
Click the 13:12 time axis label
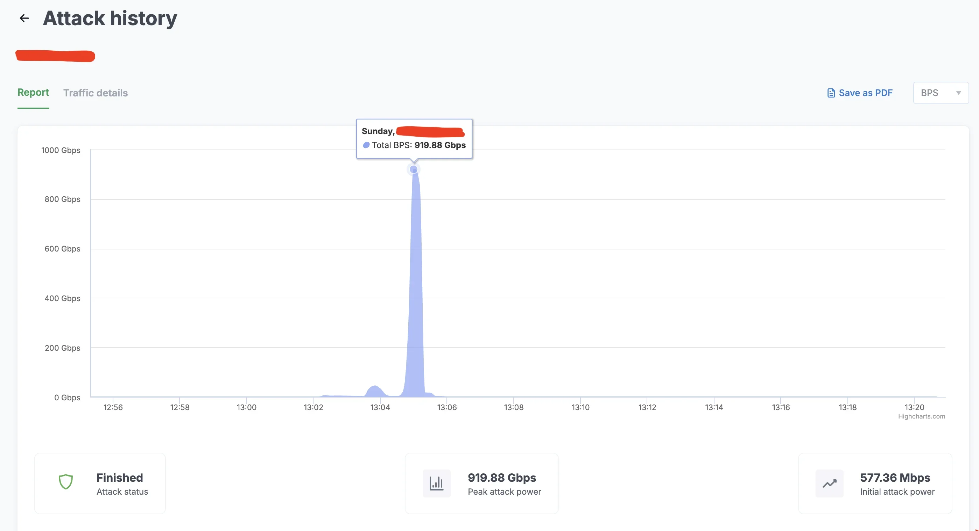click(647, 407)
